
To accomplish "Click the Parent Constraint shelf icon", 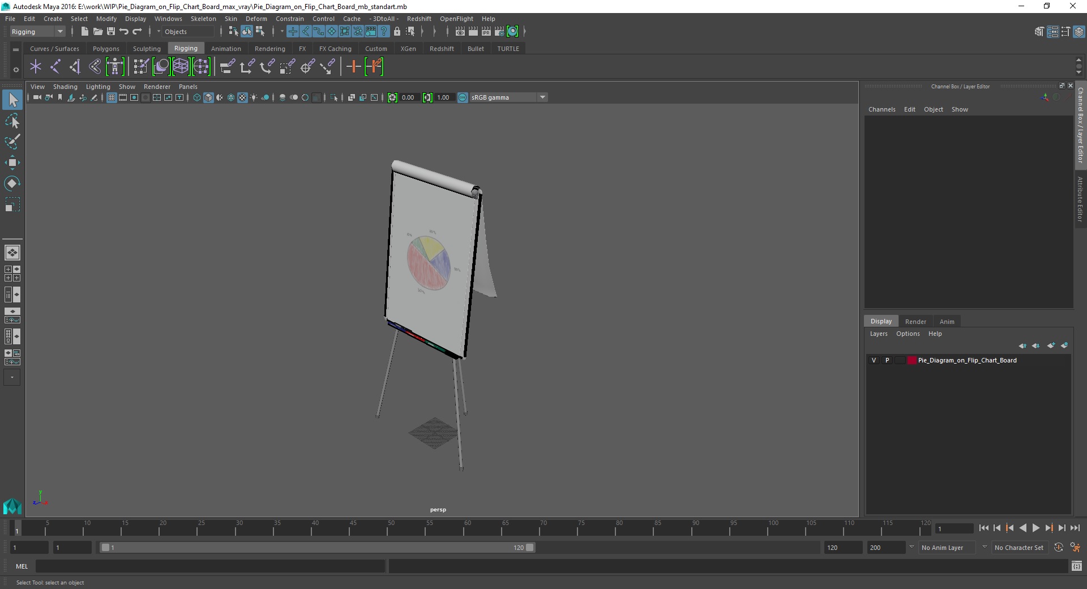I will click(x=227, y=67).
